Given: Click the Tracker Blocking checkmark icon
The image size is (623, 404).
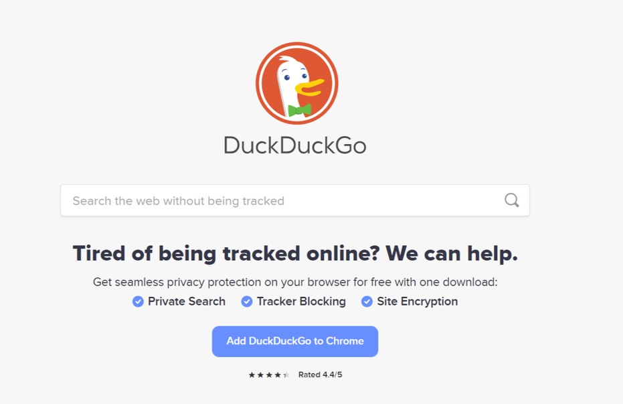Looking at the screenshot, I should tap(247, 301).
